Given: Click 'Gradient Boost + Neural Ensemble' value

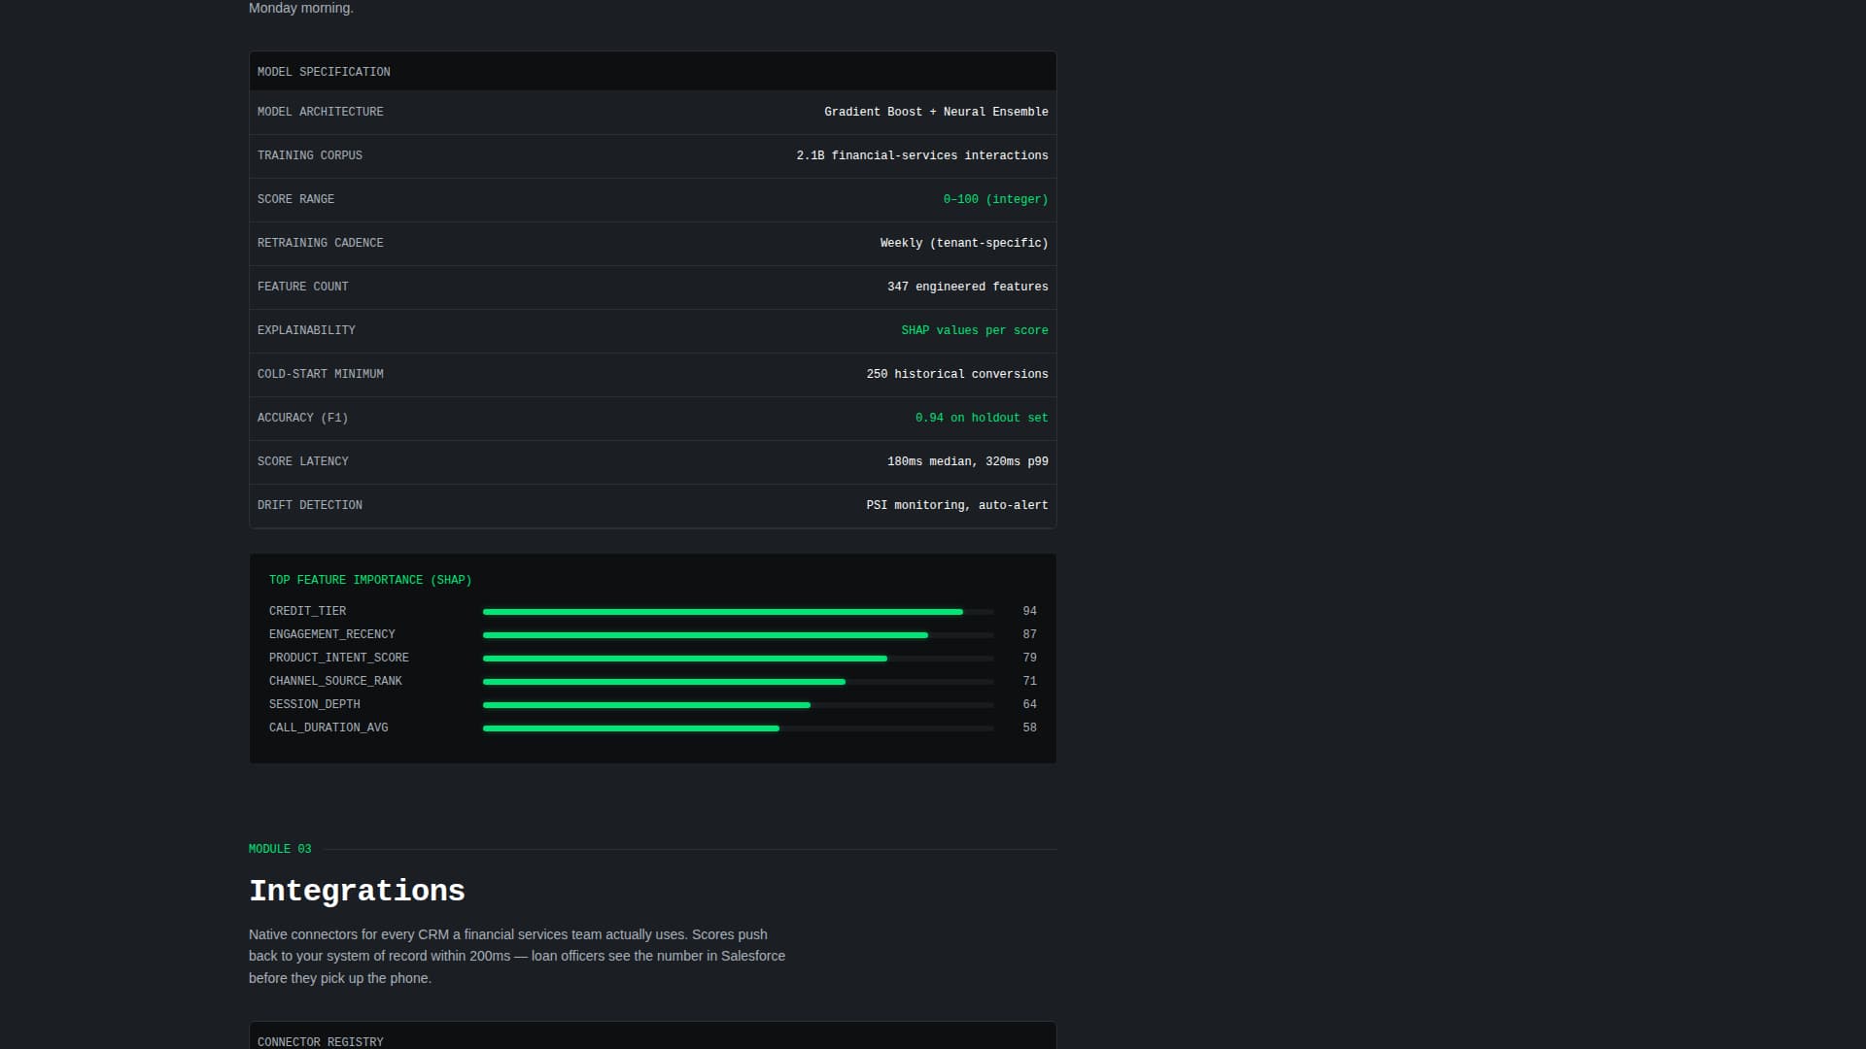Looking at the screenshot, I should tap(936, 112).
